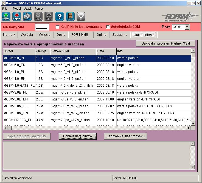Open the Plik menu
The height and width of the screenshot is (183, 202).
pos(4,9)
